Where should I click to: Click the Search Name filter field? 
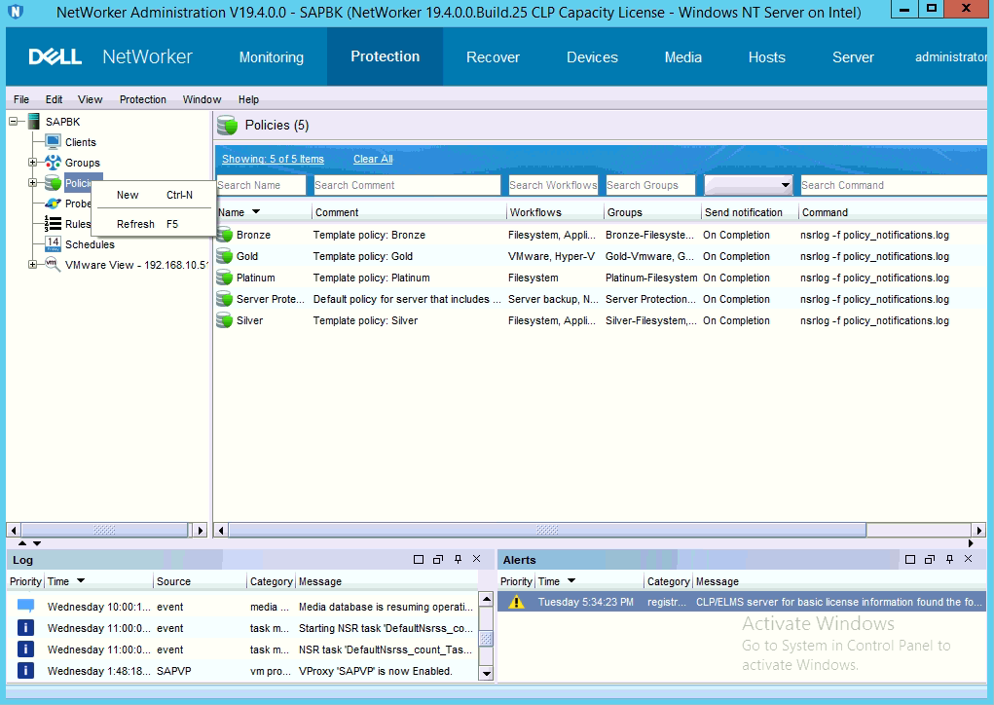pos(260,185)
